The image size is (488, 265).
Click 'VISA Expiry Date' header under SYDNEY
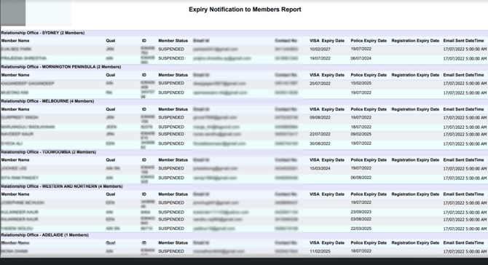click(327, 41)
